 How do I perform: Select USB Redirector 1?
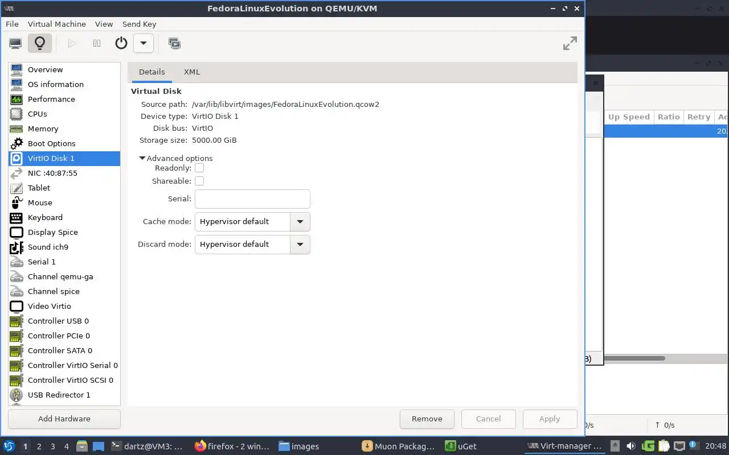point(64,395)
